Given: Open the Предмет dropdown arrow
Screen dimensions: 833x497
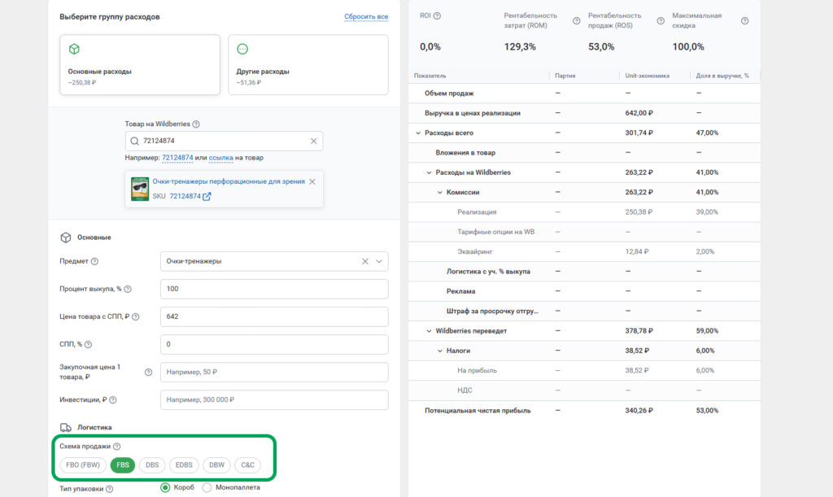Looking at the screenshot, I should pyautogui.click(x=379, y=261).
